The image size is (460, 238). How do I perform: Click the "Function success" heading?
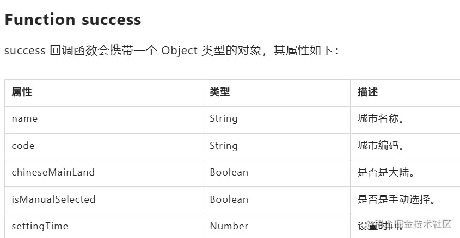(x=73, y=20)
